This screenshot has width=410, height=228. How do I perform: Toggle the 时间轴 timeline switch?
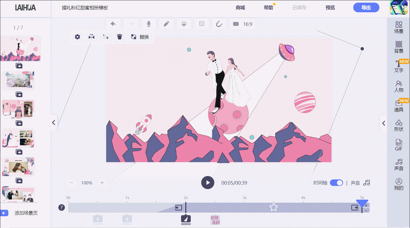336,183
